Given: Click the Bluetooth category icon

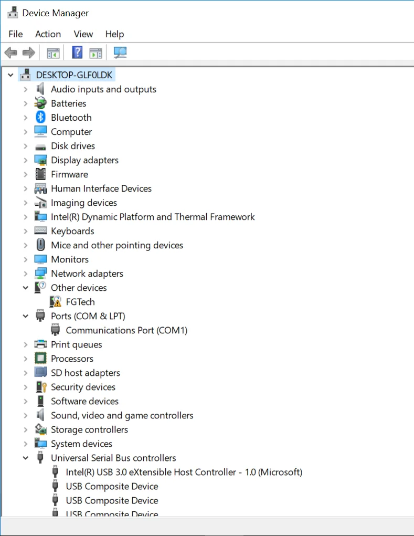Looking at the screenshot, I should coord(40,117).
